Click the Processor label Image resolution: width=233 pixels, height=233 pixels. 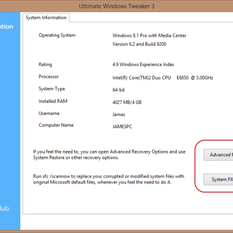pyautogui.click(x=49, y=77)
